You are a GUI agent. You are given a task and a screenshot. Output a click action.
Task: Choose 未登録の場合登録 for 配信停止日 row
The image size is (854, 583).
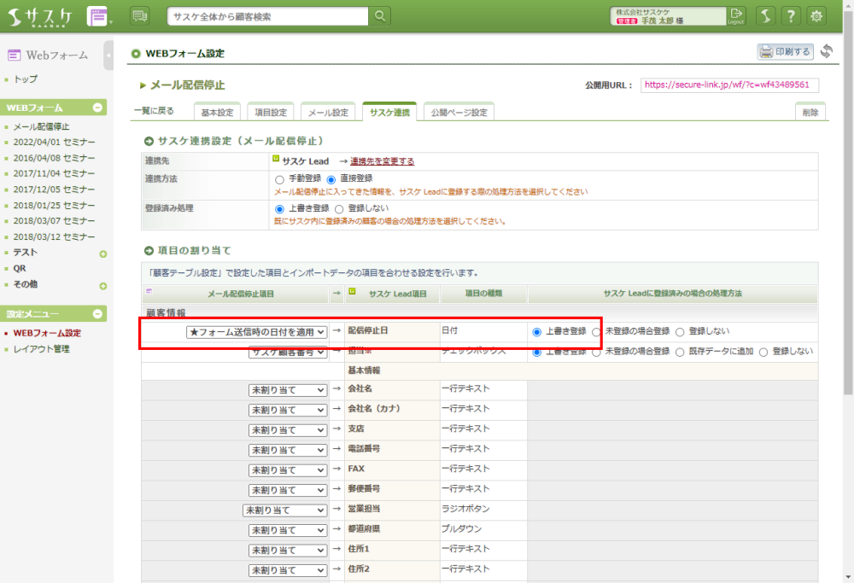(x=596, y=331)
